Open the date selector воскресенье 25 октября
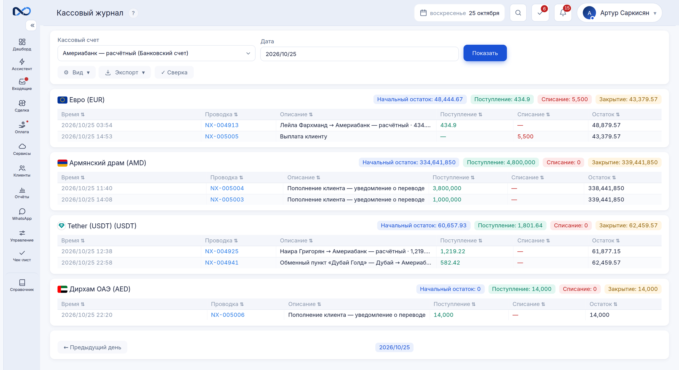 pyautogui.click(x=460, y=13)
